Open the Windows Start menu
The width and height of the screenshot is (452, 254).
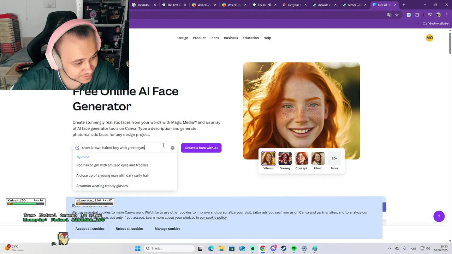[x=137, y=248]
